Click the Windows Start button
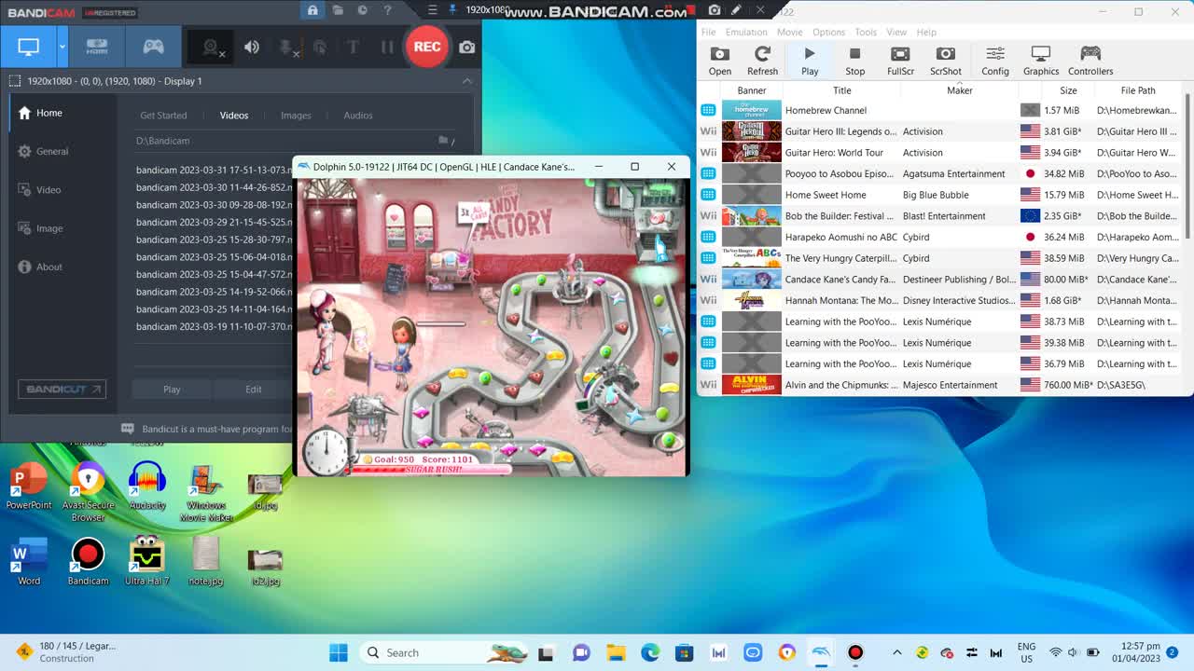 (x=338, y=652)
